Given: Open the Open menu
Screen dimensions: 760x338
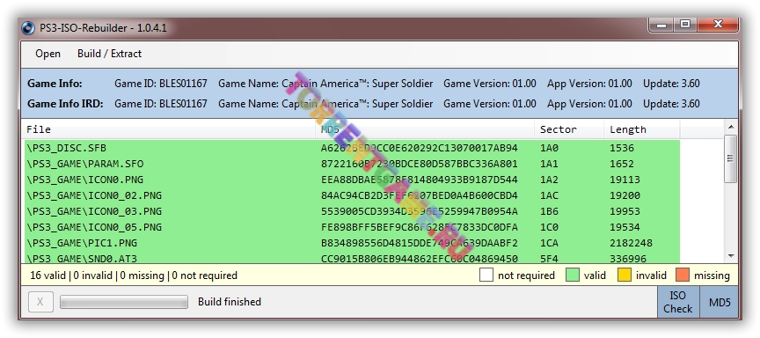Looking at the screenshot, I should 48,54.
